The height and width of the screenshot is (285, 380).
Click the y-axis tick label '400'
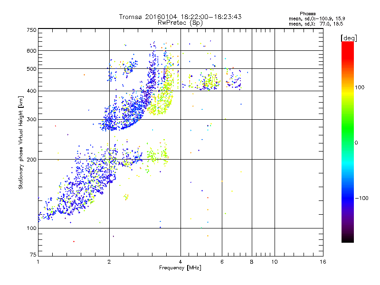coord(31,91)
